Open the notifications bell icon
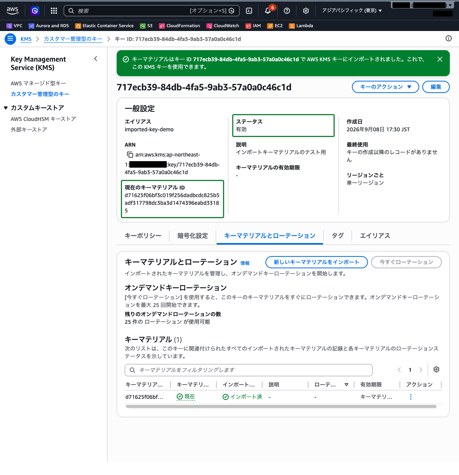The width and height of the screenshot is (459, 475). click(268, 11)
